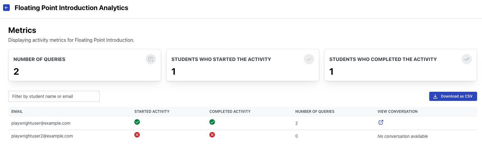Click the Number of Queries column header
This screenshot has height=157, width=482.
315,112
